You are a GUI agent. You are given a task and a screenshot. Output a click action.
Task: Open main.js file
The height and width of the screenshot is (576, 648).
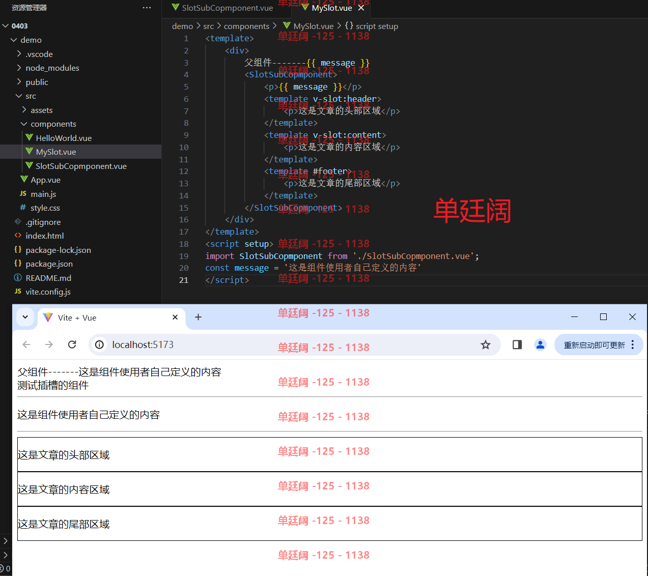pos(43,194)
